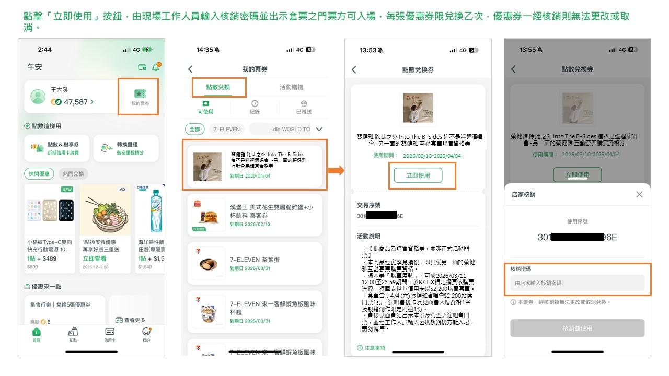Select the 快閃優惠 chip
Viewport: 669px width, 376px height.
39,173
